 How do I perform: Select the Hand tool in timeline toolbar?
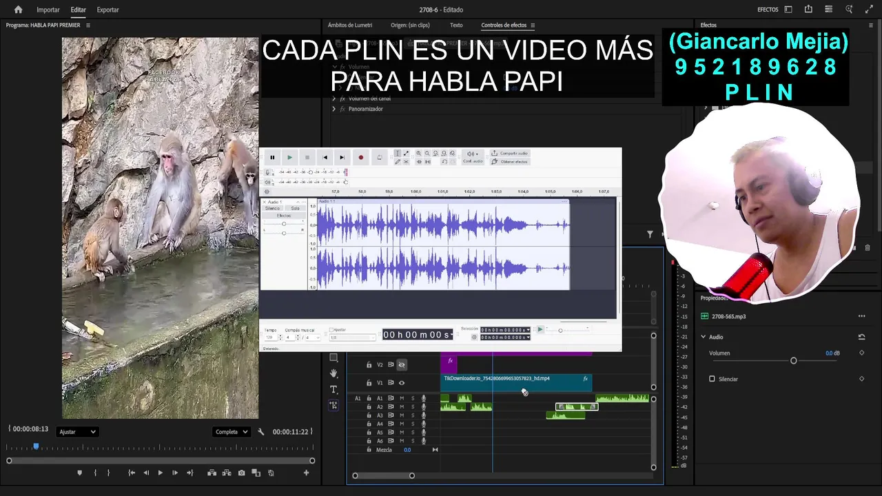[x=334, y=373]
